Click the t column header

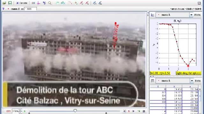pos(158,86)
